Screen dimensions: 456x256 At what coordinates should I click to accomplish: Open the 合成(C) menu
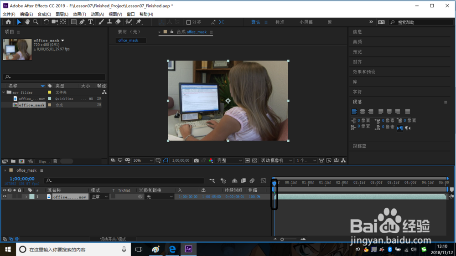tap(44, 14)
